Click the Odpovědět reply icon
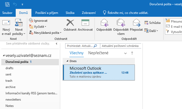This screenshot has height=109, width=182. coord(104,23)
